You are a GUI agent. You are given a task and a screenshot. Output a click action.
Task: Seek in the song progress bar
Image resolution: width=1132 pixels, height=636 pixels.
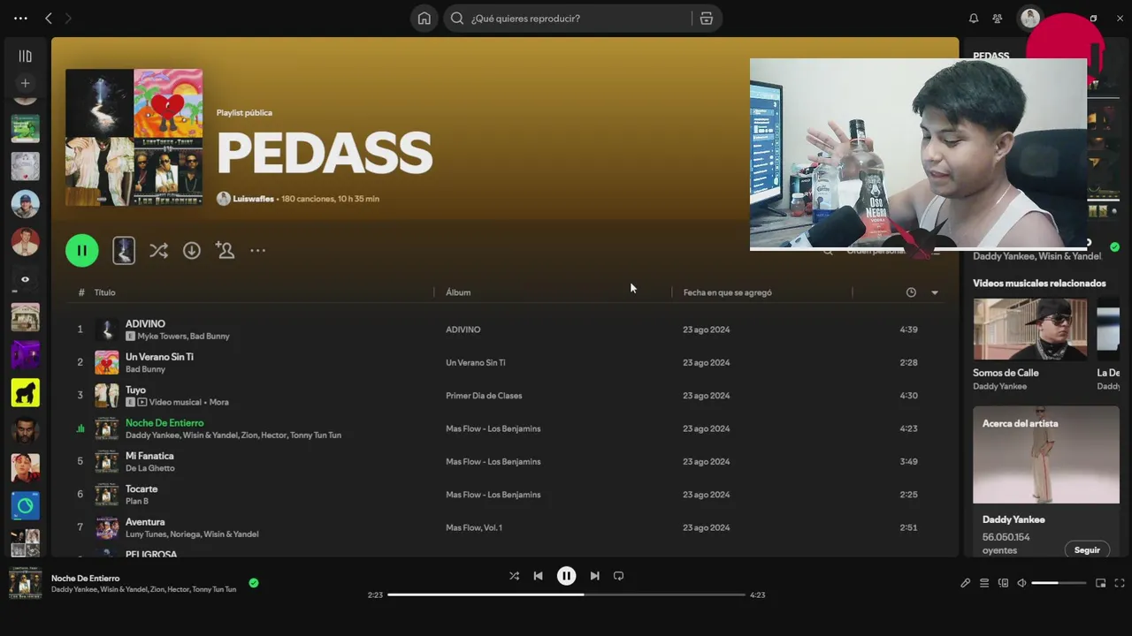click(x=566, y=594)
